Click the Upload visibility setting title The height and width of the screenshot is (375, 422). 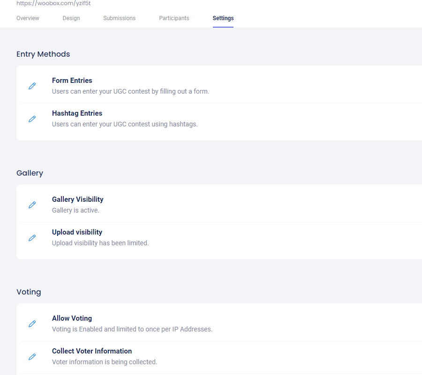[77, 232]
